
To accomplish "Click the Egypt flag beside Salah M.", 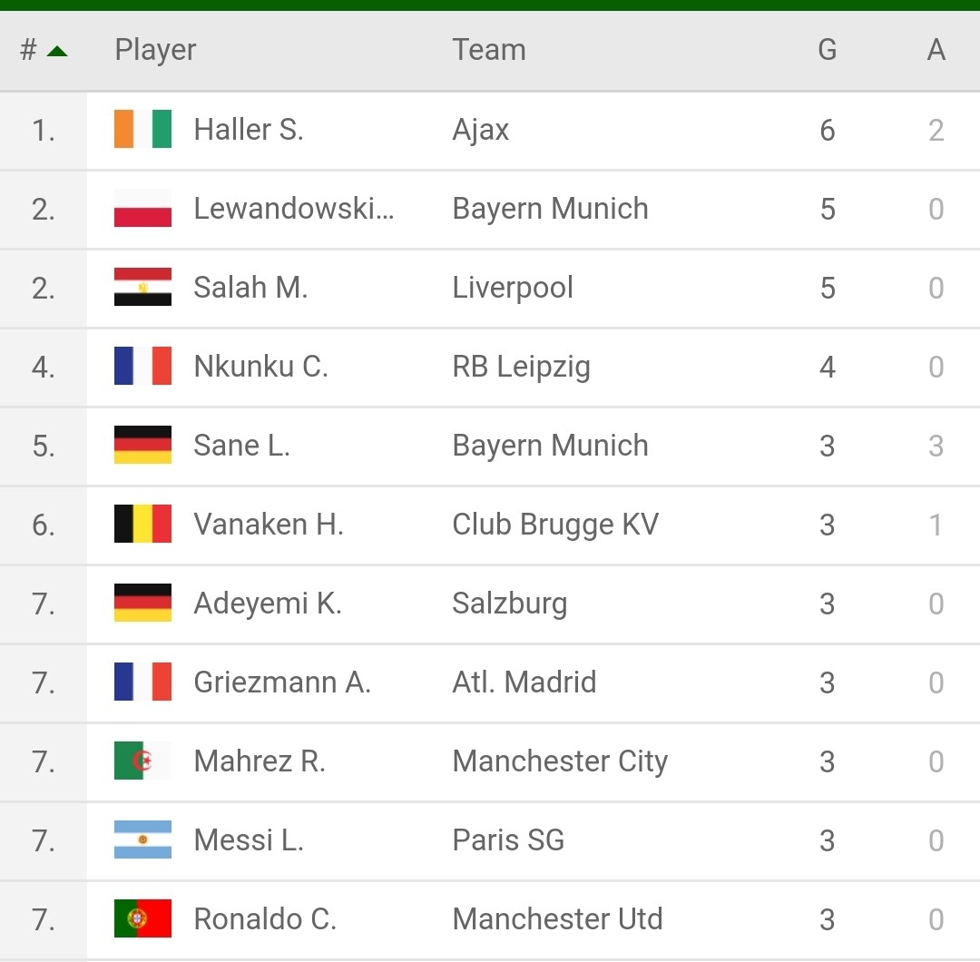I will point(142,287).
